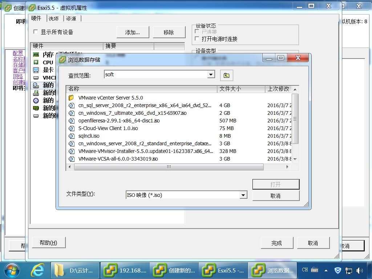372x279 pixels.
Task: Toggle 打开电源时连接 checkbox
Action: [x=197, y=39]
